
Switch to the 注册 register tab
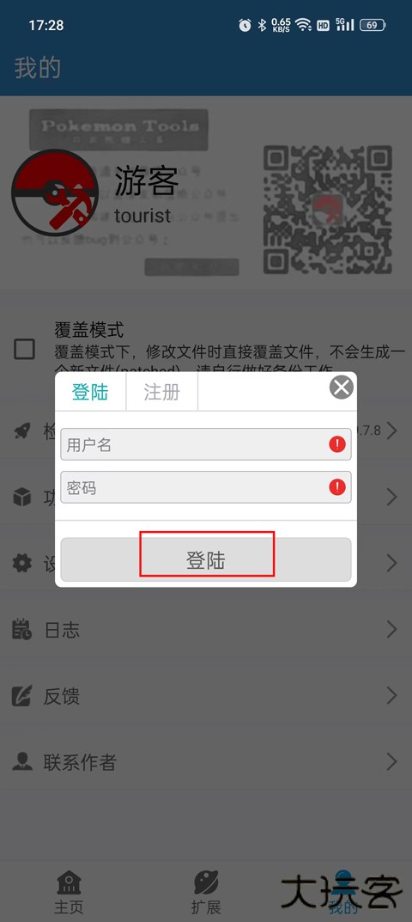tap(161, 392)
